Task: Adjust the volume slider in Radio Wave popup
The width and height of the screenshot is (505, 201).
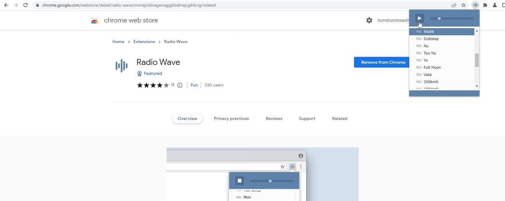Action: coord(439,19)
